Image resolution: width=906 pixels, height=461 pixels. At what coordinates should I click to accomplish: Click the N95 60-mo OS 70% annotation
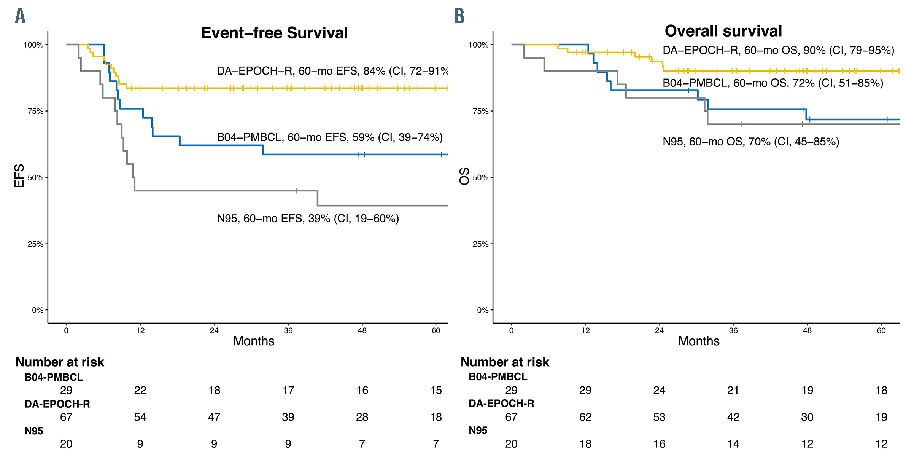coord(750,142)
